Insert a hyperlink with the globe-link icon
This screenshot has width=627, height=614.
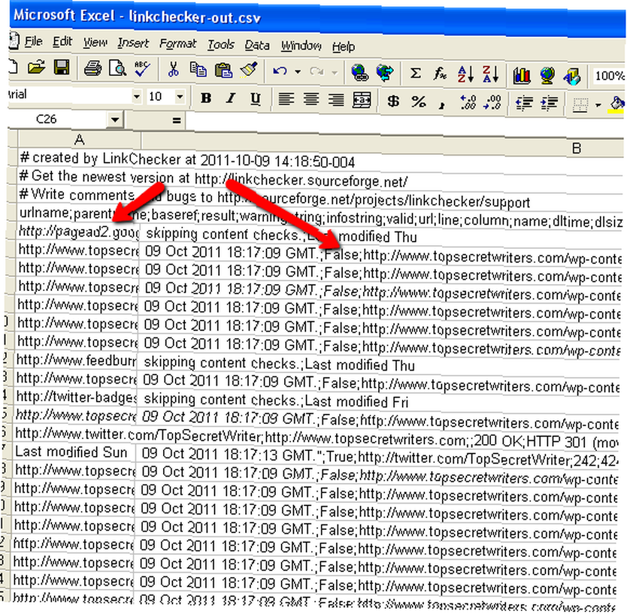coord(359,73)
